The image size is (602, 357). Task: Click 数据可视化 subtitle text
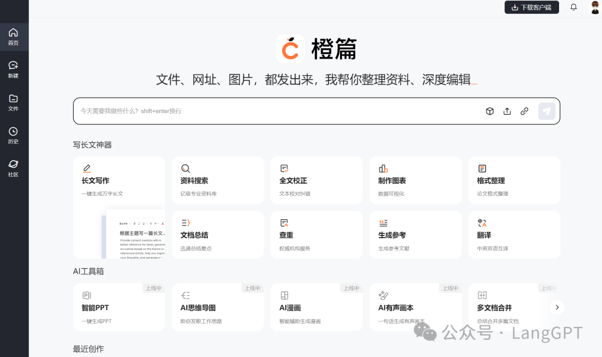click(x=391, y=194)
